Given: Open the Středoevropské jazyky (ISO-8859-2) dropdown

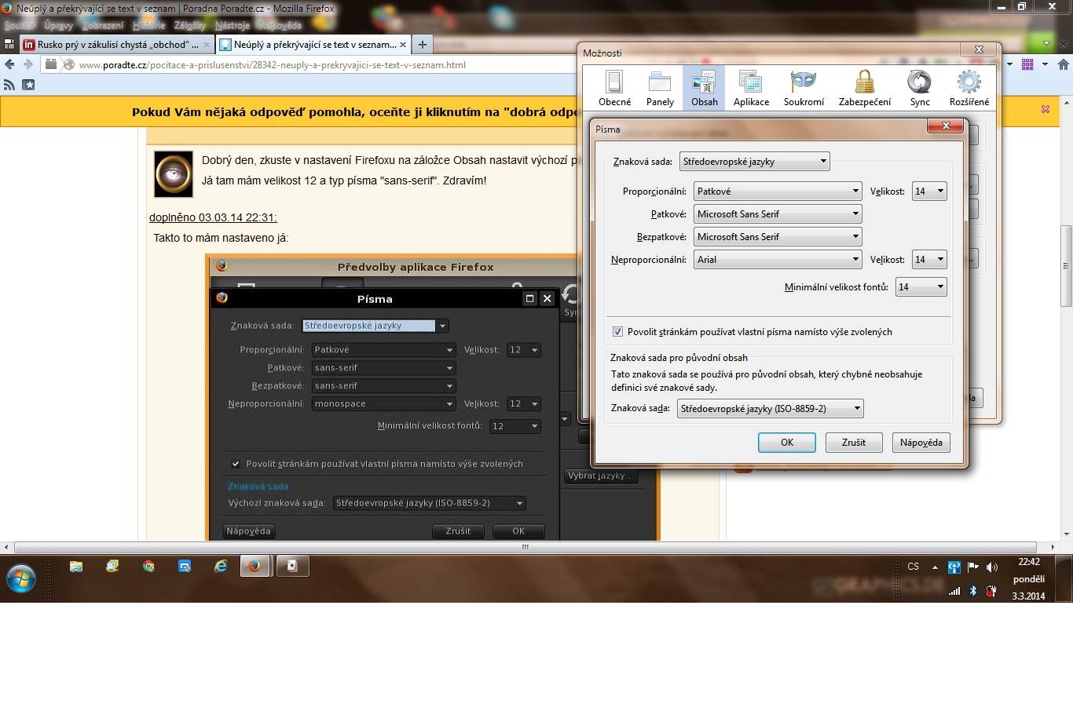Looking at the screenshot, I should coord(771,409).
